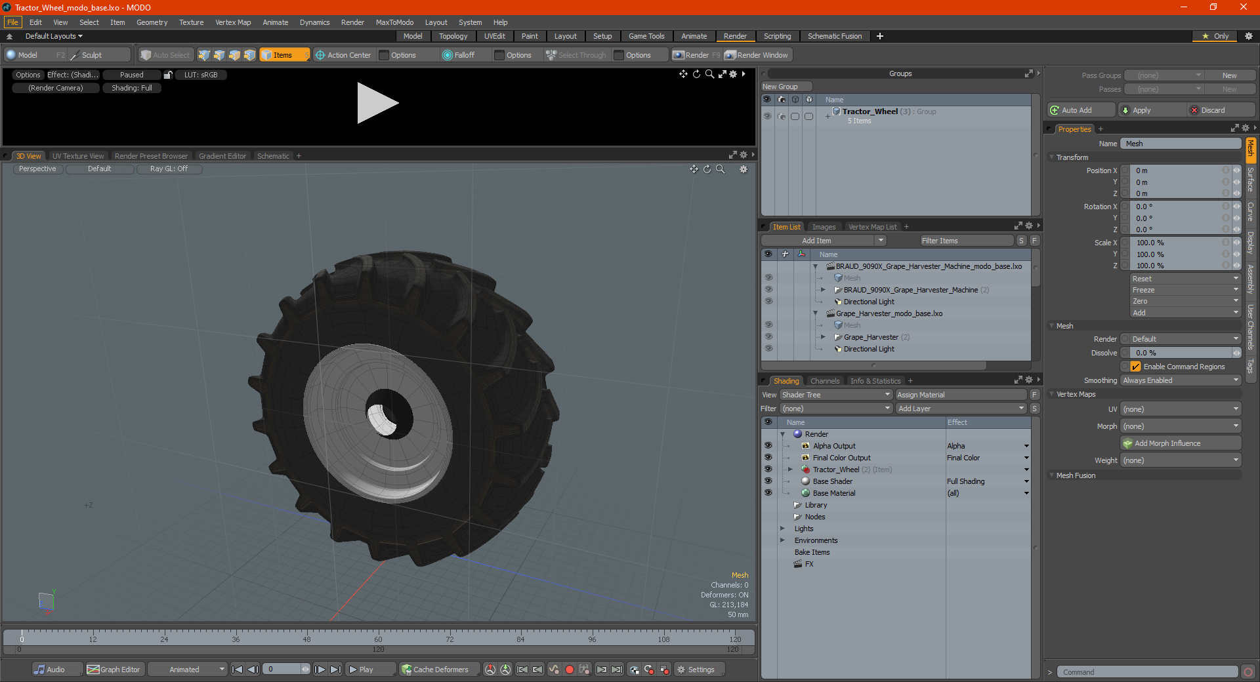This screenshot has height=682, width=1260.
Task: Open the Texture menu
Action: (191, 22)
